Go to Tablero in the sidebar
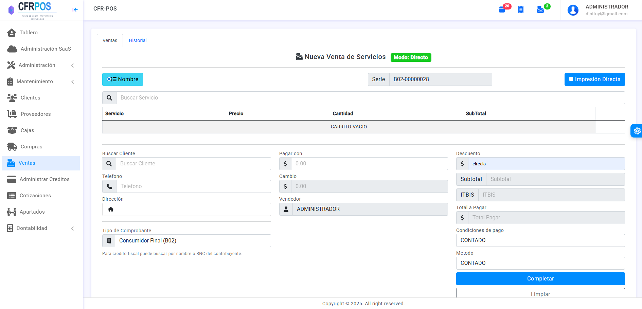 point(41,33)
